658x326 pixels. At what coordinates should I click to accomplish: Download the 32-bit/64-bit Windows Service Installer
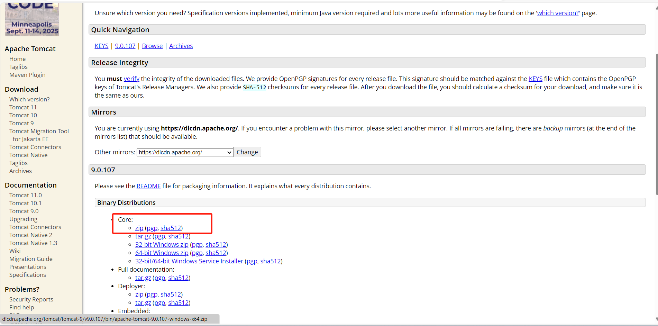point(189,261)
